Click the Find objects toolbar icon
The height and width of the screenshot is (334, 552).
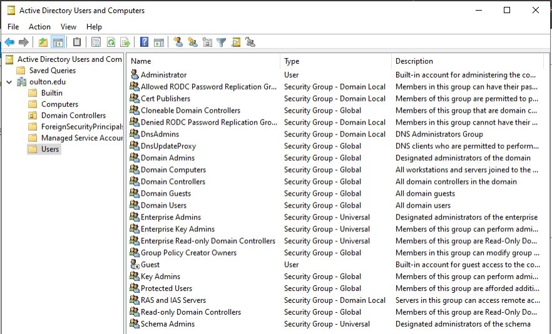[236, 43]
